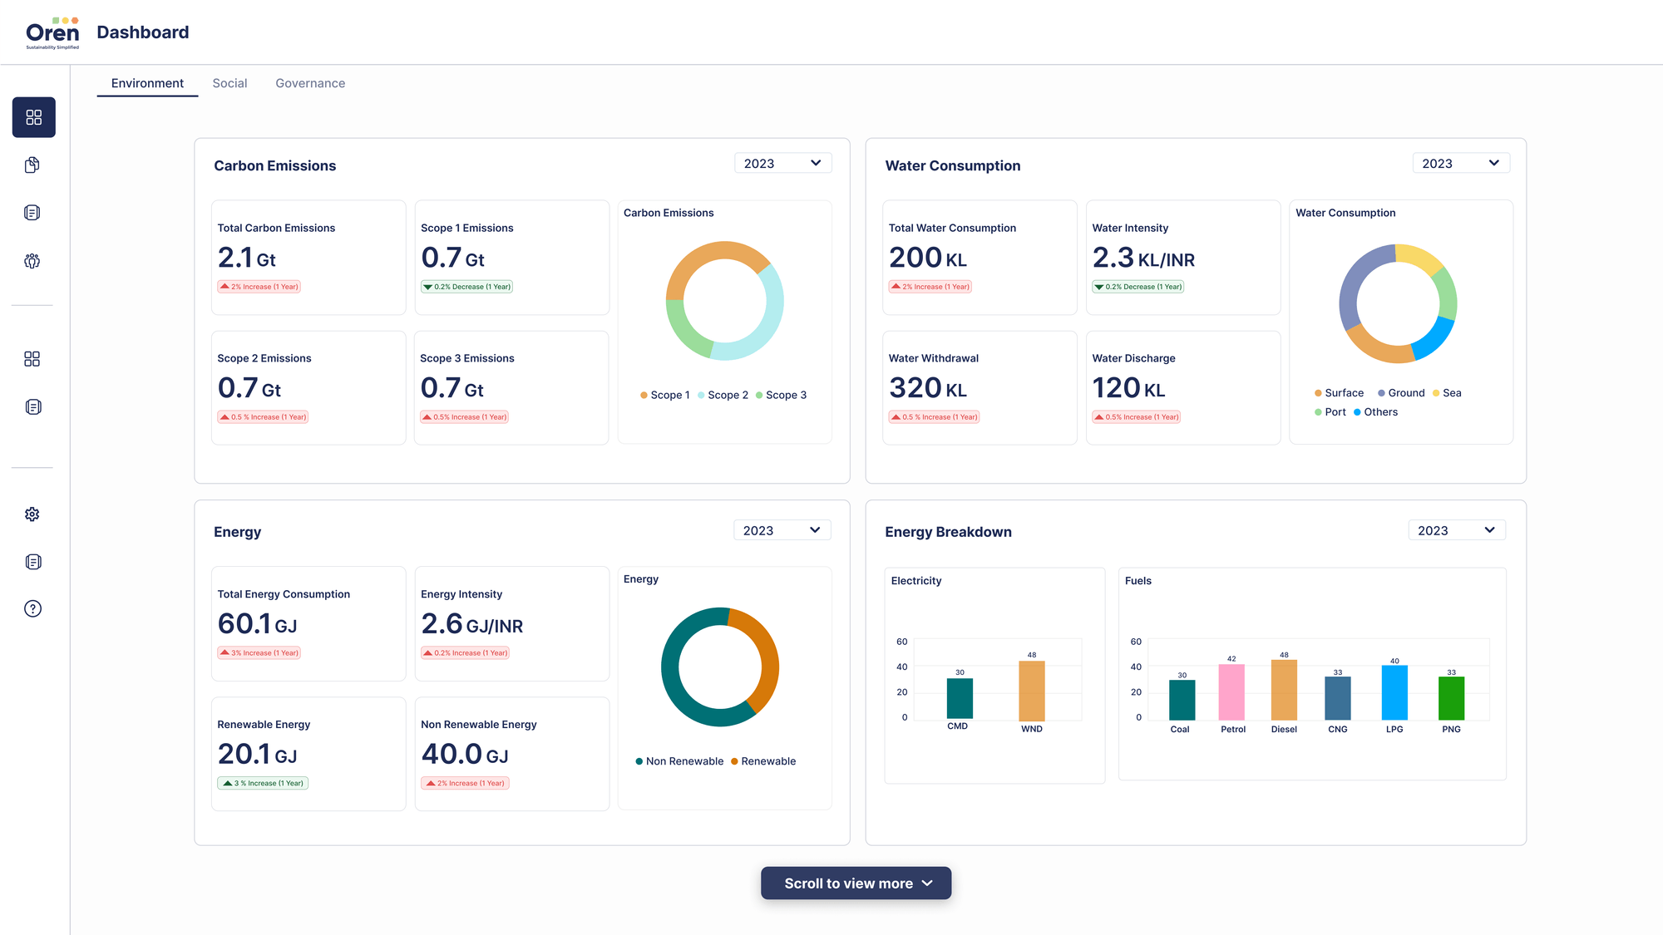Select the documents icon in the sidebar

pyautogui.click(x=32, y=165)
